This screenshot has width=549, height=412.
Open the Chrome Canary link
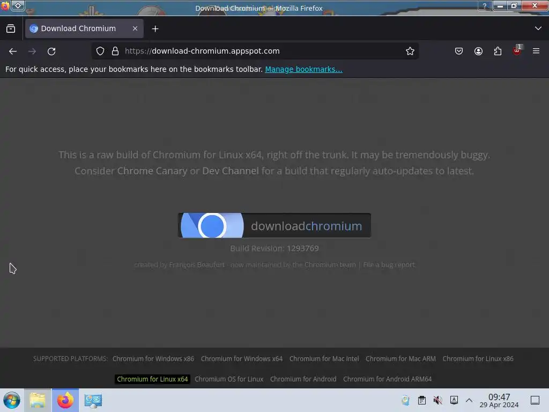pyautogui.click(x=152, y=171)
